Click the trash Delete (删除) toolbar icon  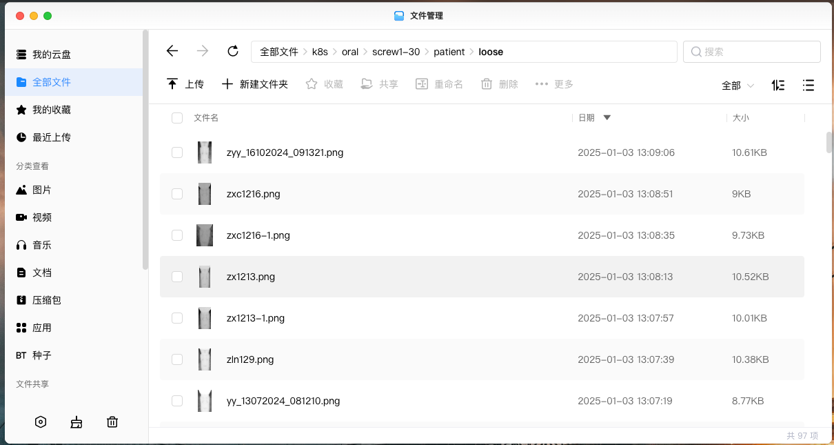[487, 84]
